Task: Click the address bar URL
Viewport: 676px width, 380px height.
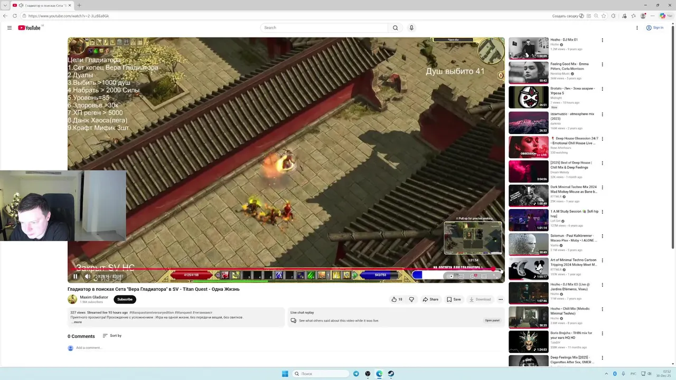Action: tap(69, 16)
